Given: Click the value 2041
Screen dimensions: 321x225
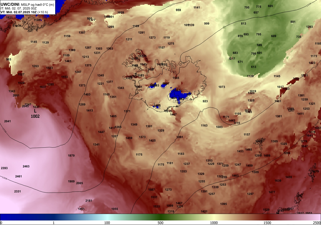Looking at the screenshot, I should [8, 121].
